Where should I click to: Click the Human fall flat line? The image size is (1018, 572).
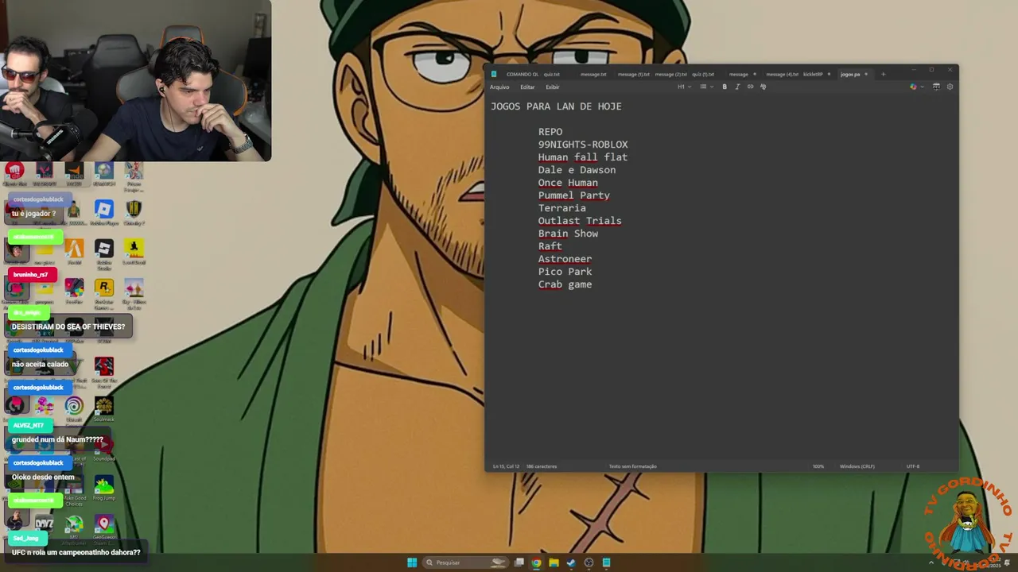click(583, 157)
